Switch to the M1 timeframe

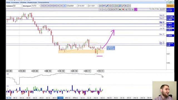point(46,6)
